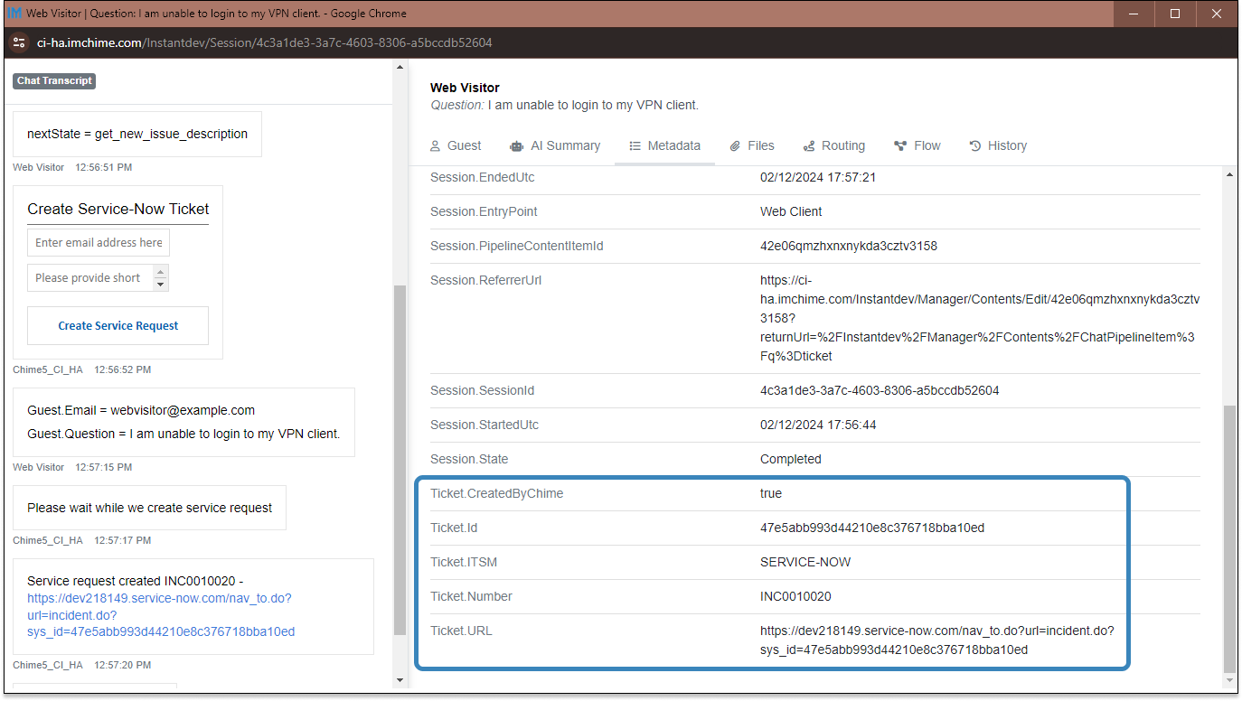Click the site info icon in address bar
This screenshot has width=1242, height=701.
19,42
